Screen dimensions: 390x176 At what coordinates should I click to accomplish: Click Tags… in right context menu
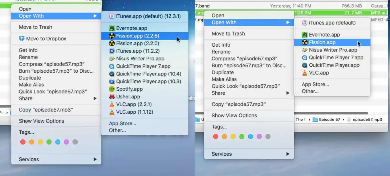click(219, 127)
